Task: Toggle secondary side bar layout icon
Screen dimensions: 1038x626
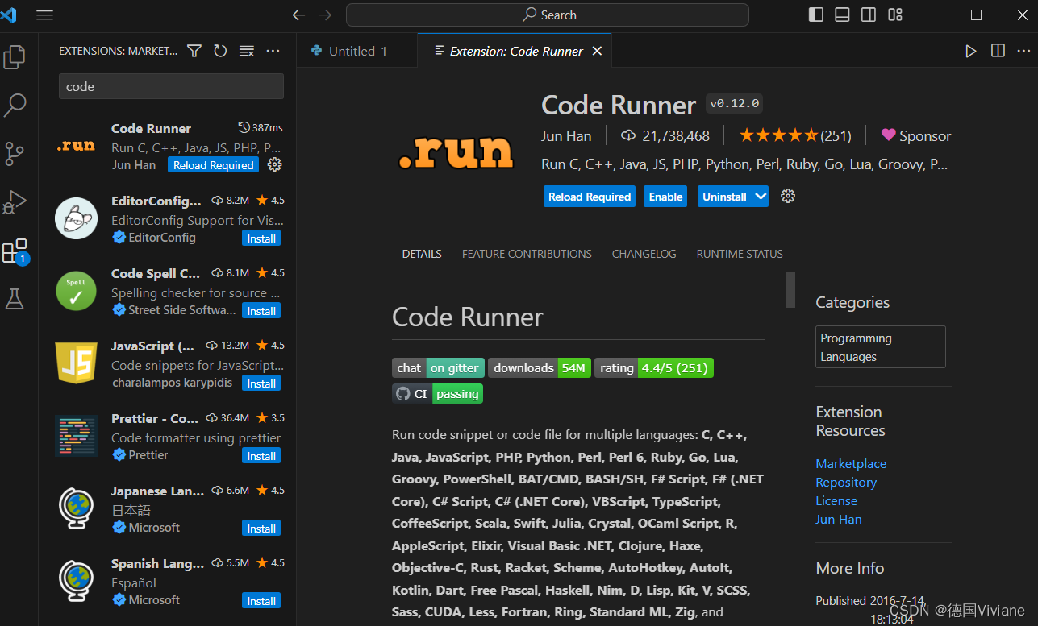Action: click(x=869, y=15)
